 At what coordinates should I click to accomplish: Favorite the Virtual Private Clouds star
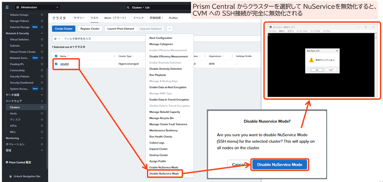[42, 52]
